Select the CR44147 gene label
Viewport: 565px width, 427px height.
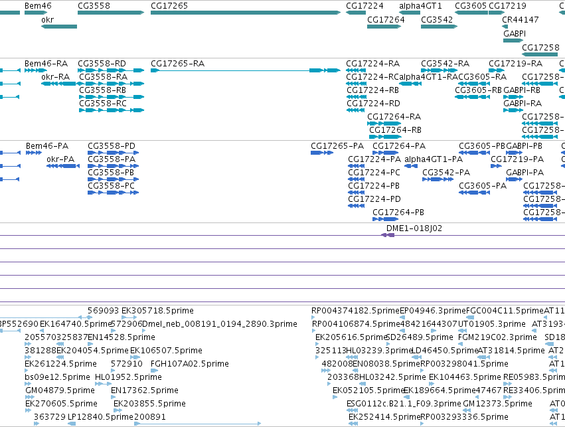(521, 19)
